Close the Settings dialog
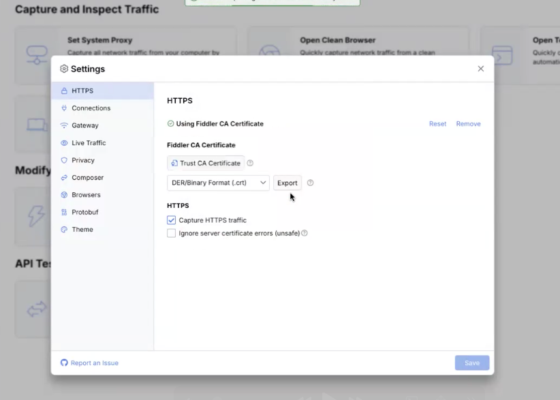The height and width of the screenshot is (400, 560). click(x=480, y=69)
